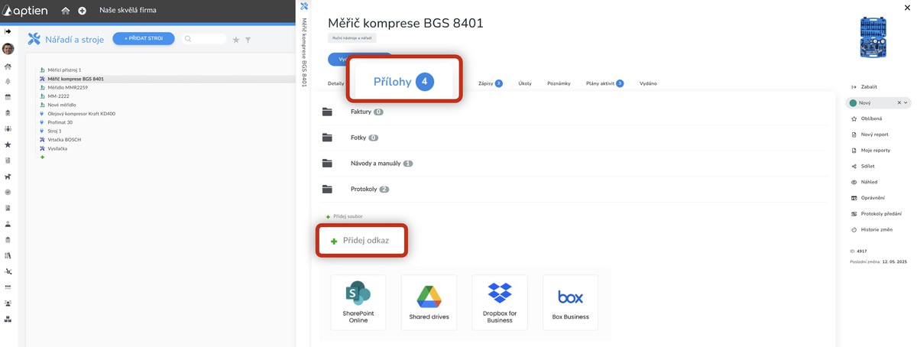Select Měřidlo MMR2259 in list

(x=66, y=87)
